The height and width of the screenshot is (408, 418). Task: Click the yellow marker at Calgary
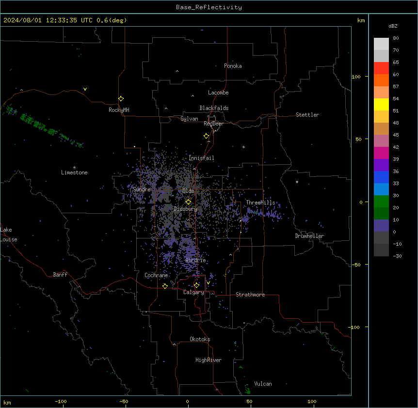[196, 285]
